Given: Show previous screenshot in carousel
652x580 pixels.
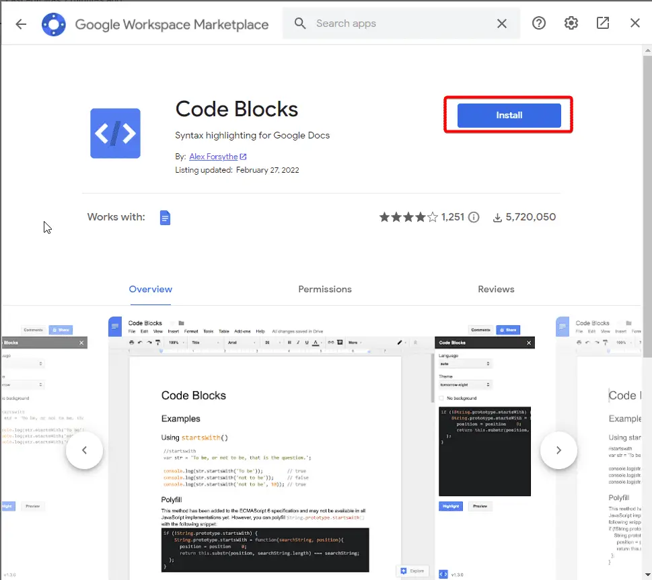Looking at the screenshot, I should click(84, 450).
